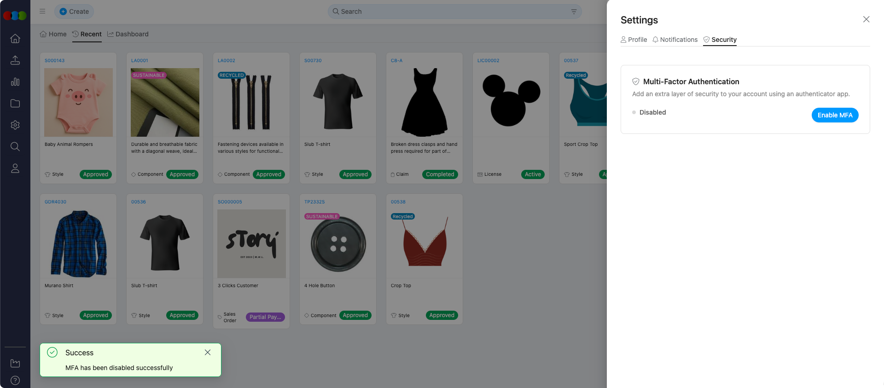This screenshot has height=388, width=884.
Task: Dismiss the Success notification toast
Action: (208, 353)
